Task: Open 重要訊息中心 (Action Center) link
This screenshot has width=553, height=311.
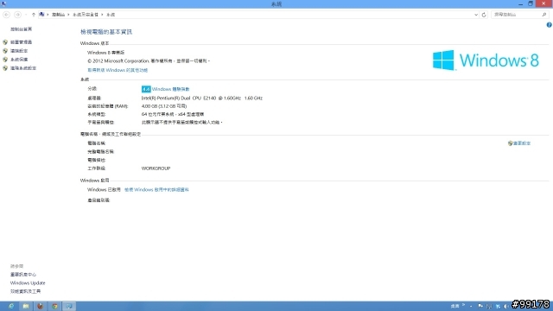Action: [23, 275]
